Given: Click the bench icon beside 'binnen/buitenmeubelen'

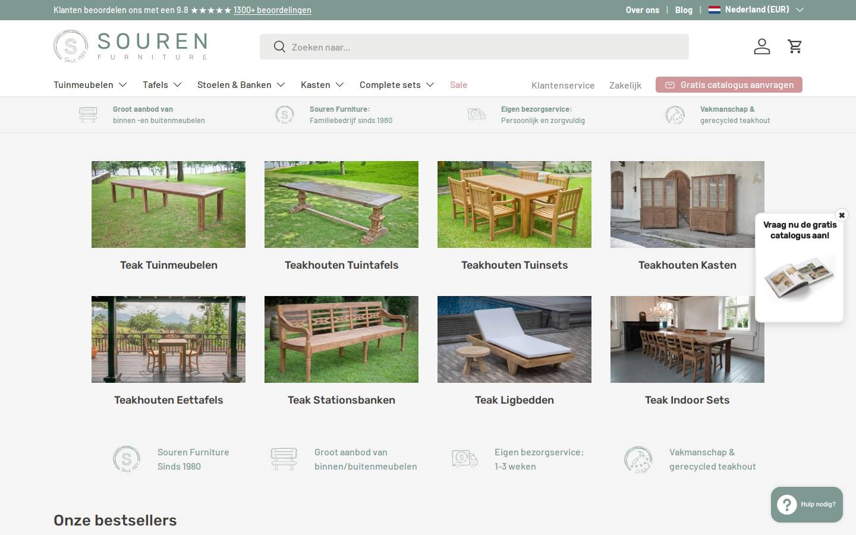Looking at the screenshot, I should (284, 459).
